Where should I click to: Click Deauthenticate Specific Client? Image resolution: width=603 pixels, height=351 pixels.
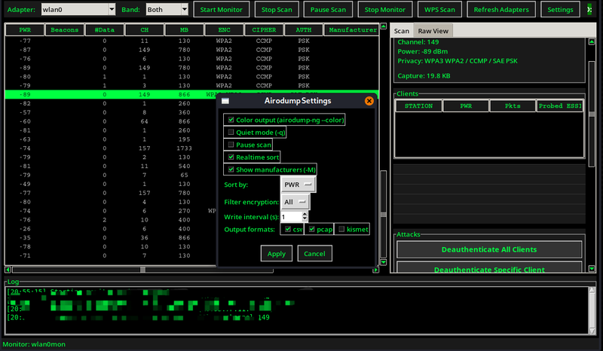point(489,267)
